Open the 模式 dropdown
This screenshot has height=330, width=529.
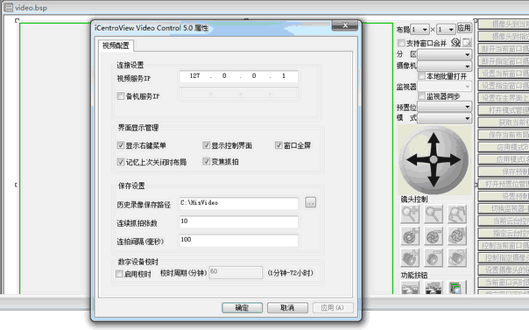[x=445, y=118]
